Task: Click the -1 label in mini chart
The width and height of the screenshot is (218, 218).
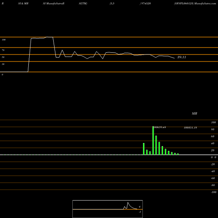Action: [x=140, y=212]
